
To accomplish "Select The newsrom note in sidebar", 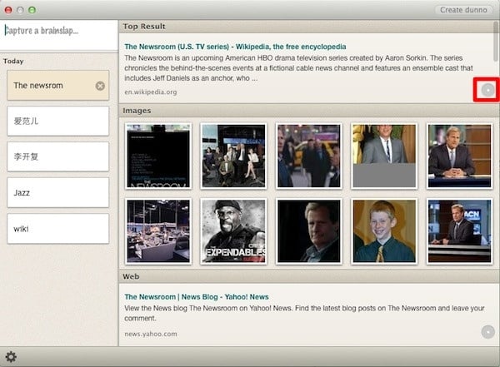I will point(50,86).
